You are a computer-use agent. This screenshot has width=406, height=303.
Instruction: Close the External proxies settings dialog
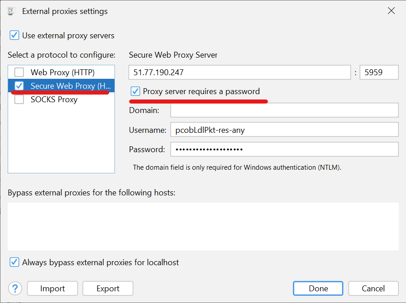(391, 11)
